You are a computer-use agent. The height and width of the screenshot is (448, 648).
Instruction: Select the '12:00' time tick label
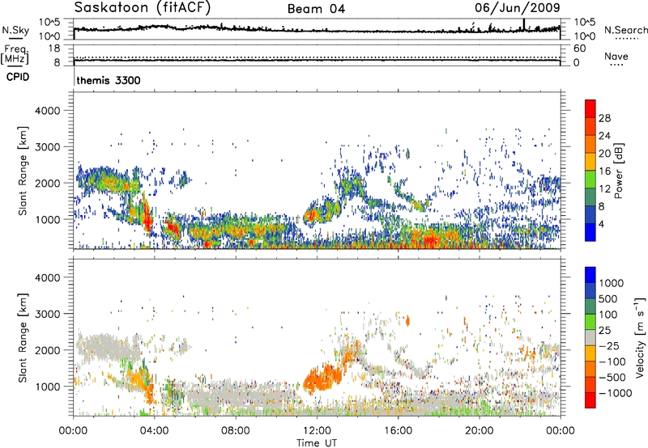point(317,431)
